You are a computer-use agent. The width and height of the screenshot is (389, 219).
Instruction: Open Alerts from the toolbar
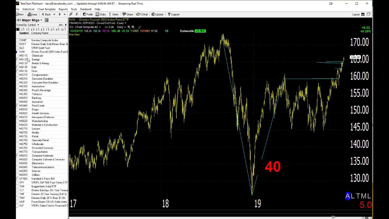pos(114,14)
